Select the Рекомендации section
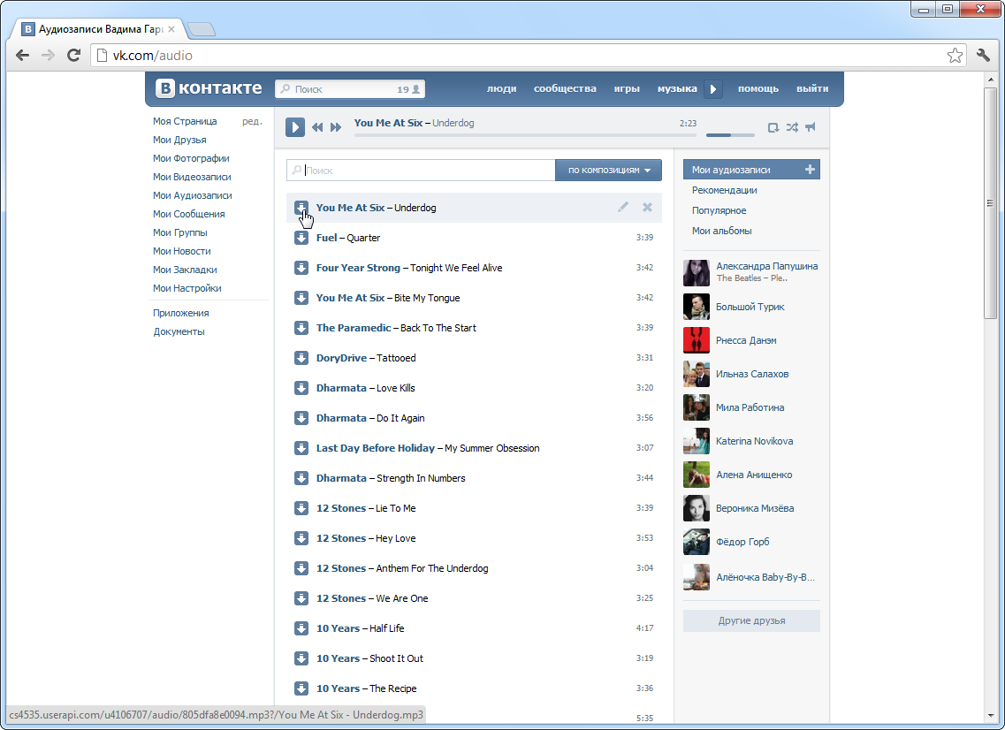 (724, 190)
